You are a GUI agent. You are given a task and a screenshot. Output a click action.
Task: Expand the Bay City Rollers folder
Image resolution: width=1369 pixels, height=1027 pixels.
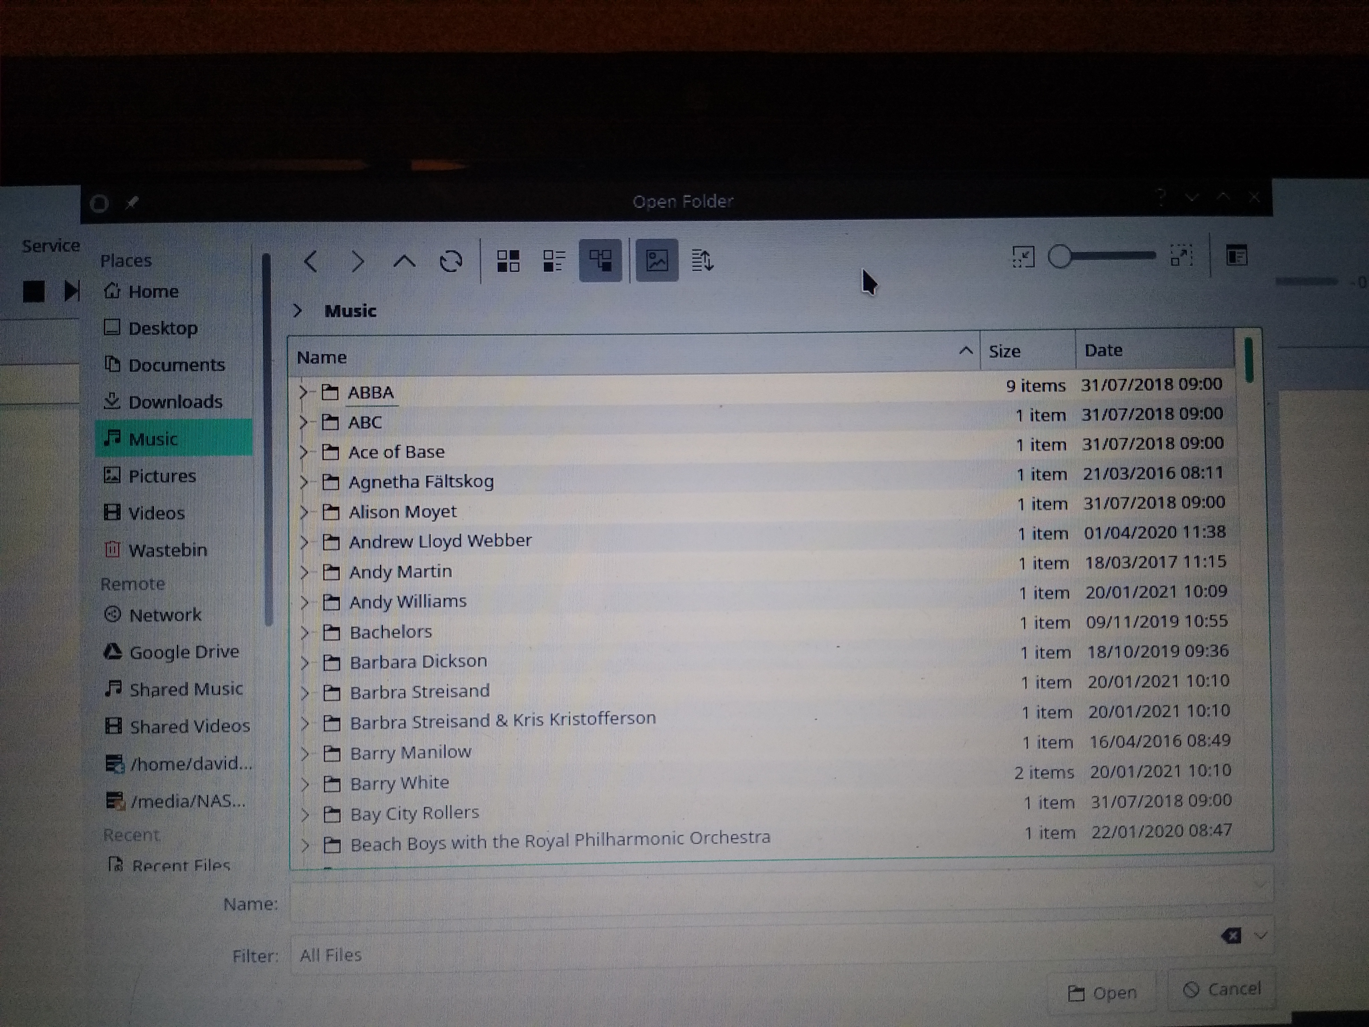[x=305, y=814]
